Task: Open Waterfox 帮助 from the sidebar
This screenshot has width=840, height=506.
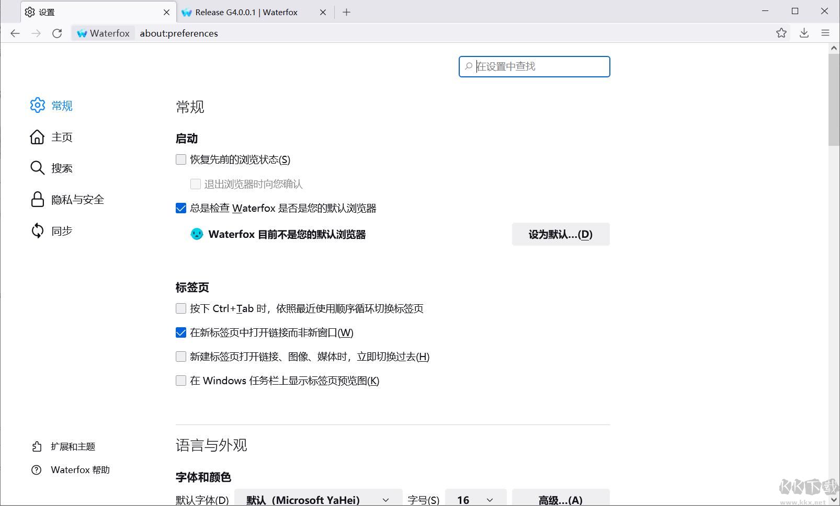Action: click(80, 469)
